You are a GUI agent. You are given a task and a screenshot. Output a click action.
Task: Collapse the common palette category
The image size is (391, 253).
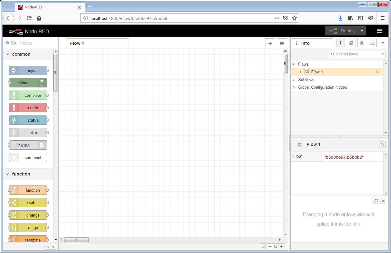coord(8,54)
